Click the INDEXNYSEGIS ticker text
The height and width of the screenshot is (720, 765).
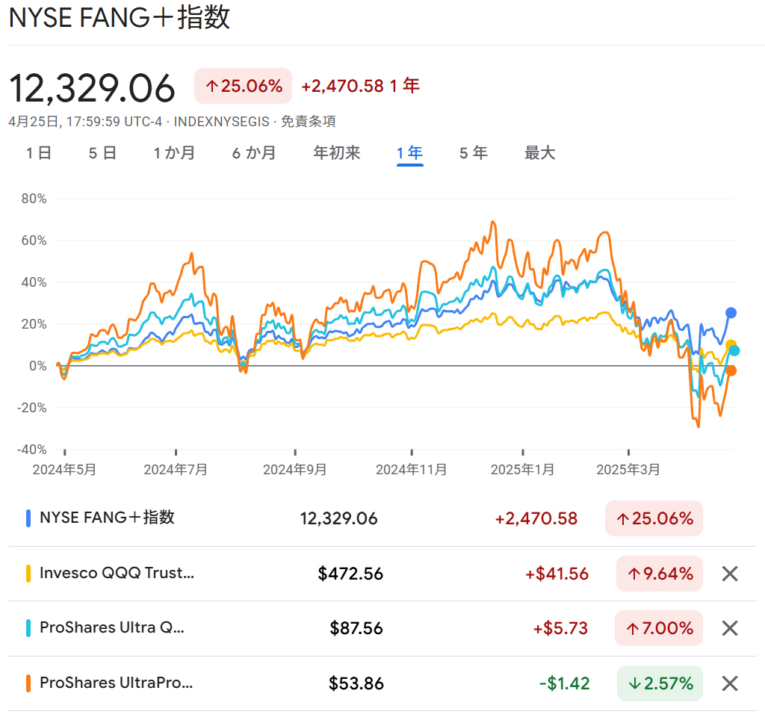pos(221,122)
